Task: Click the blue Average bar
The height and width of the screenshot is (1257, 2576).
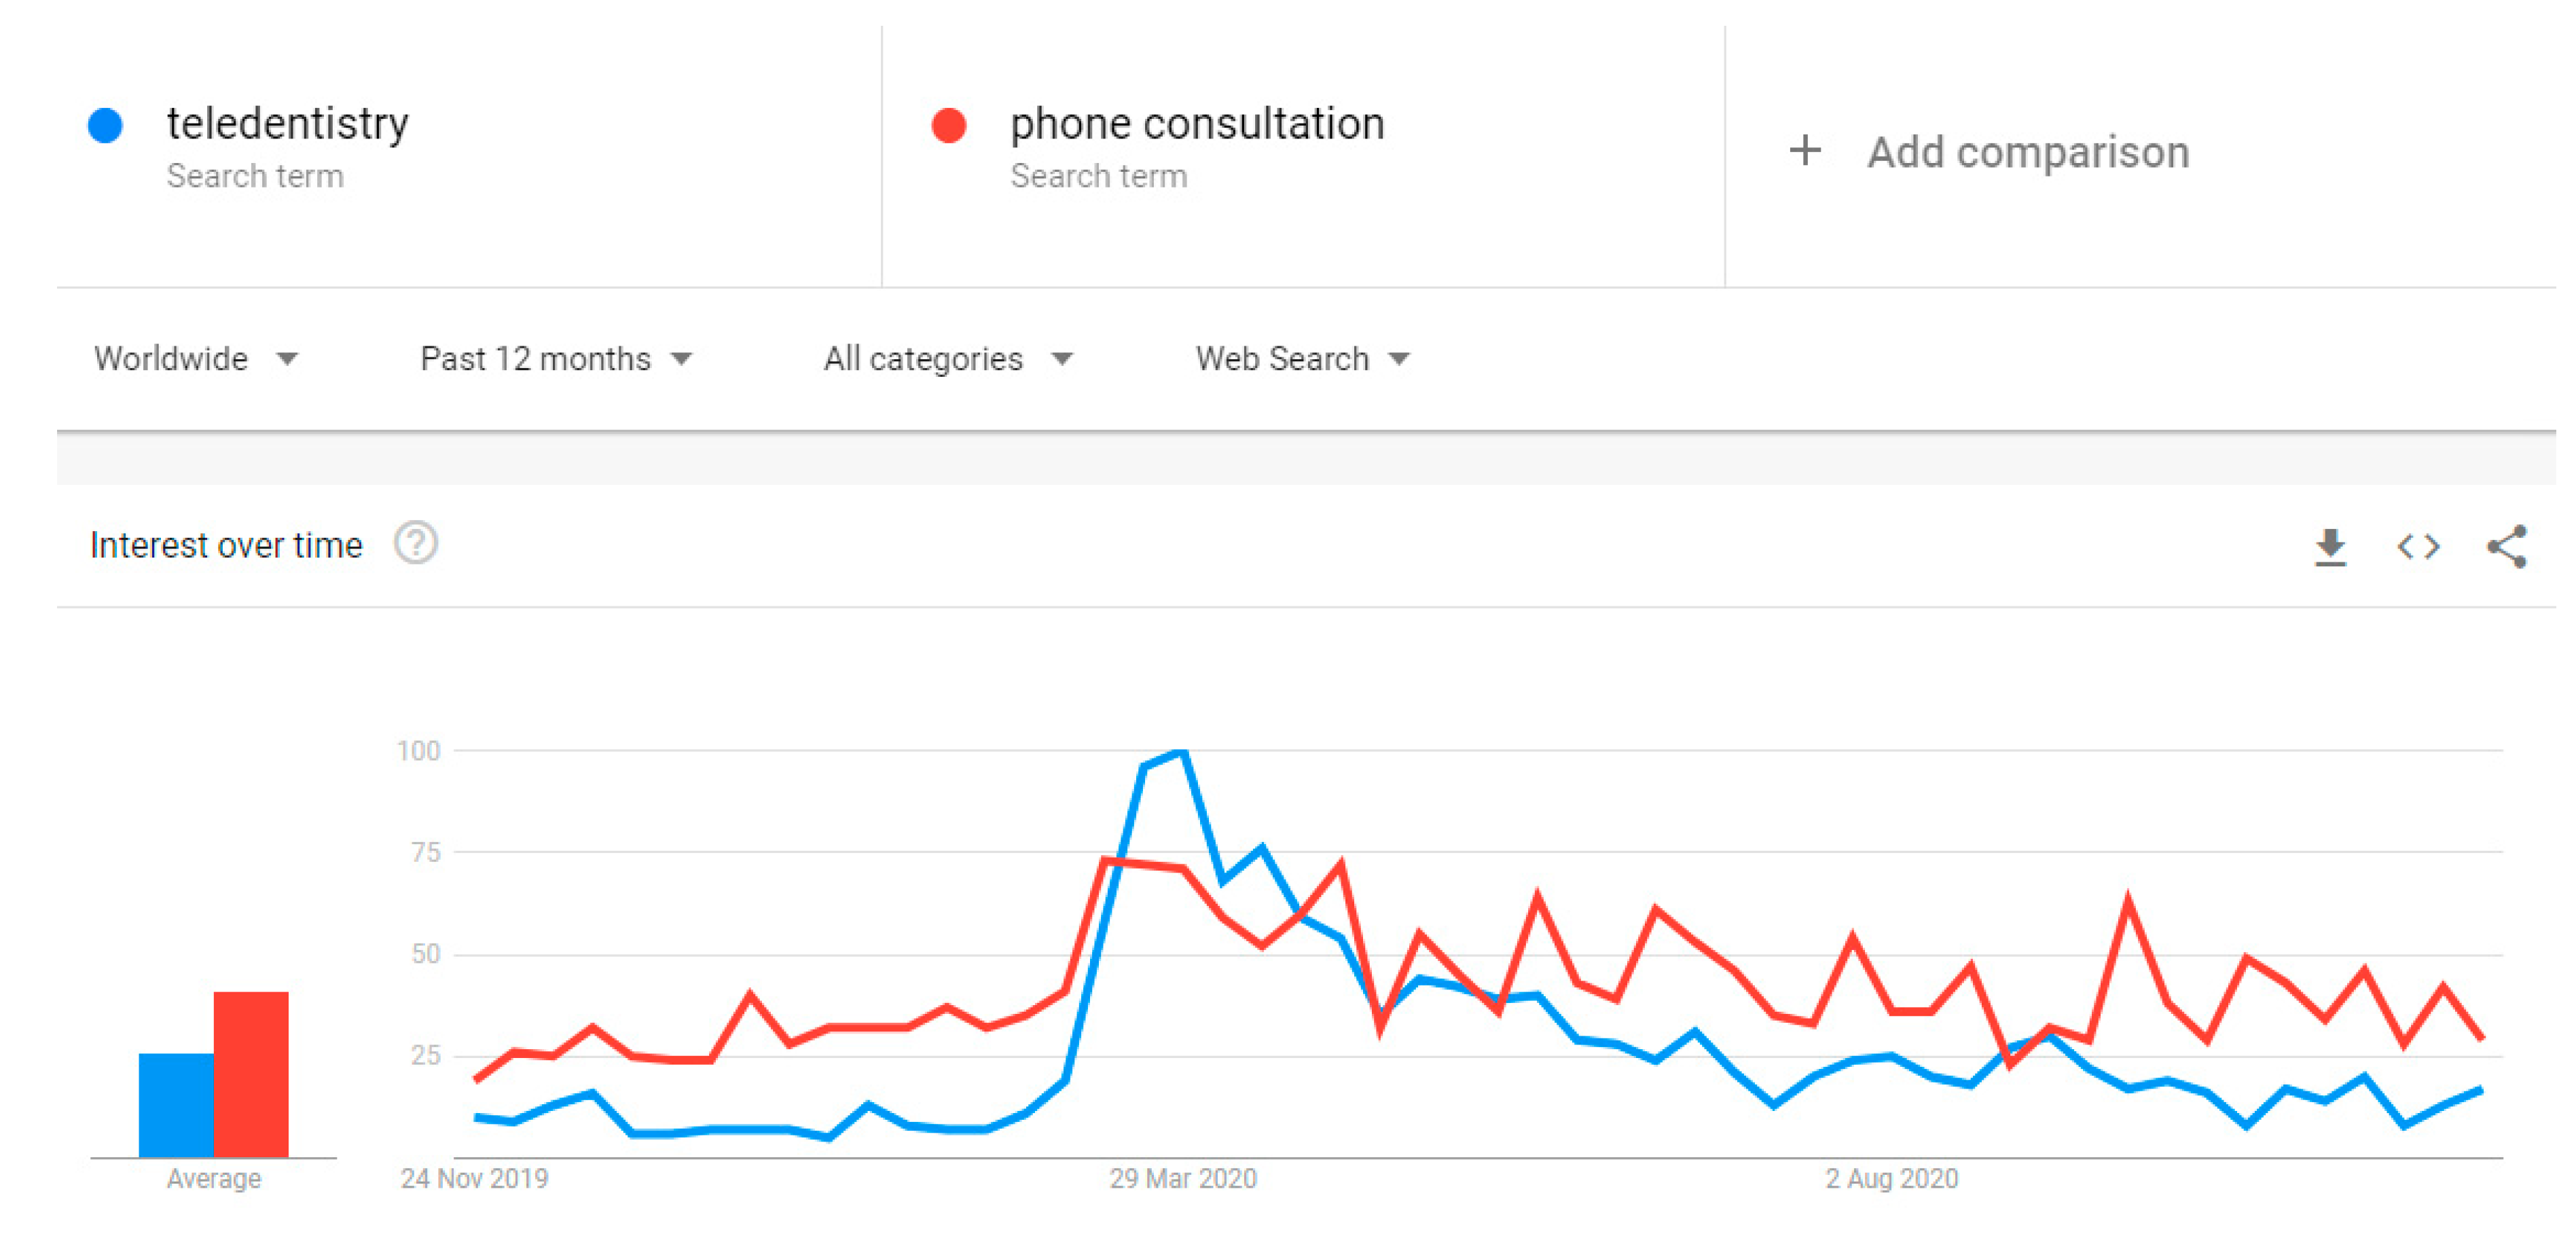Action: [x=175, y=1105]
